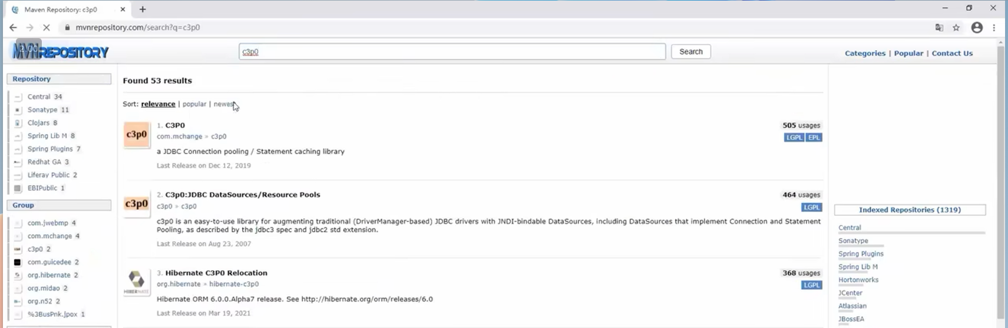Filter by Central repository in sidebar
Viewport: 1008px width, 328px height.
tap(39, 97)
